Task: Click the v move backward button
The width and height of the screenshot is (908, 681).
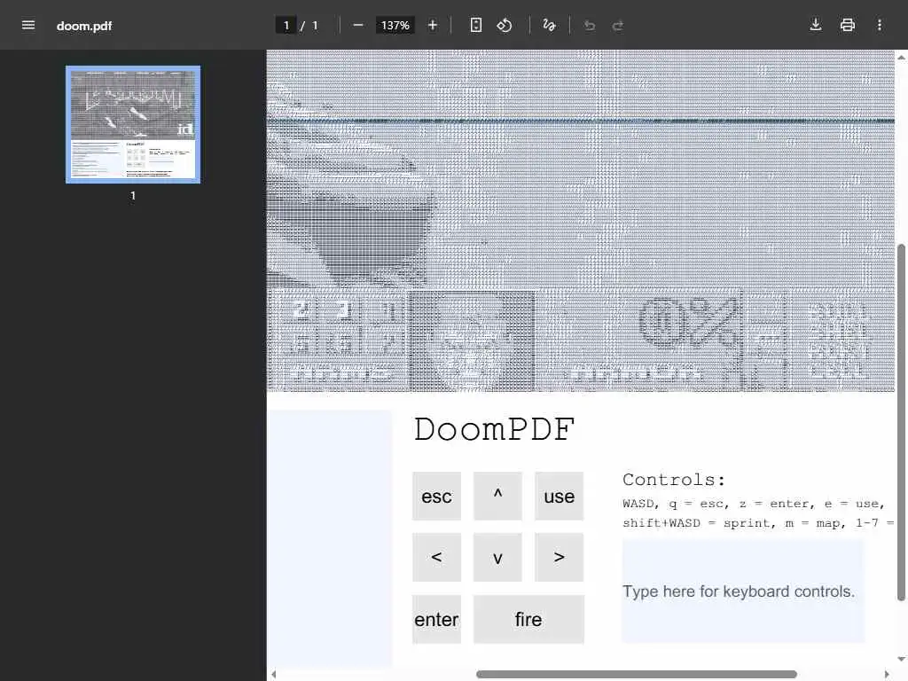Action: (497, 557)
